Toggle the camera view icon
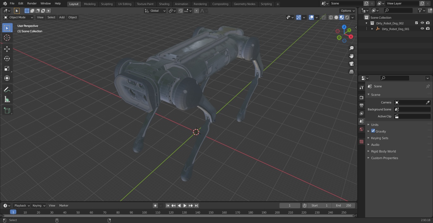 [x=351, y=64]
